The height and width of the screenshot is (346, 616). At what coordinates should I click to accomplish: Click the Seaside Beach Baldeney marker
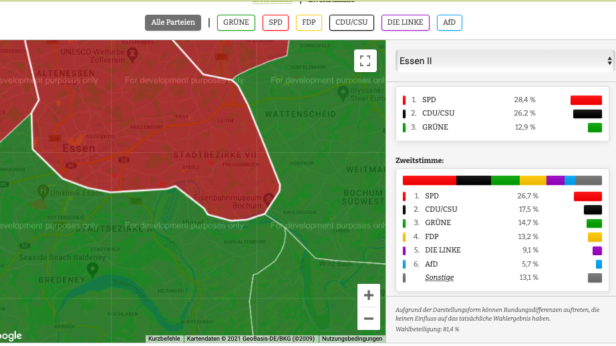tap(92, 270)
